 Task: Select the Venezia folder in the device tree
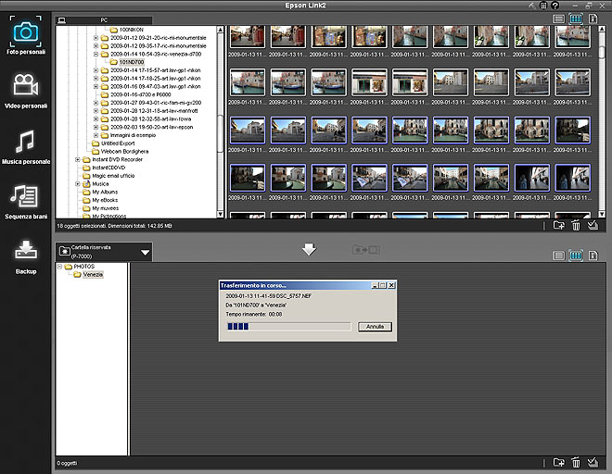coord(93,275)
